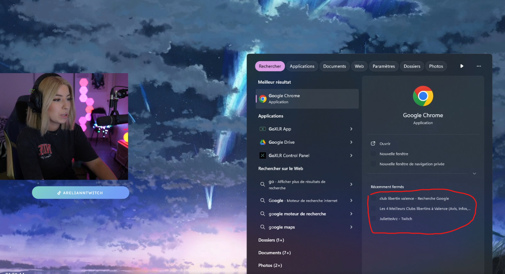The image size is (505, 274).
Task: Click the Ouvrir external-link icon
Action: point(373,144)
